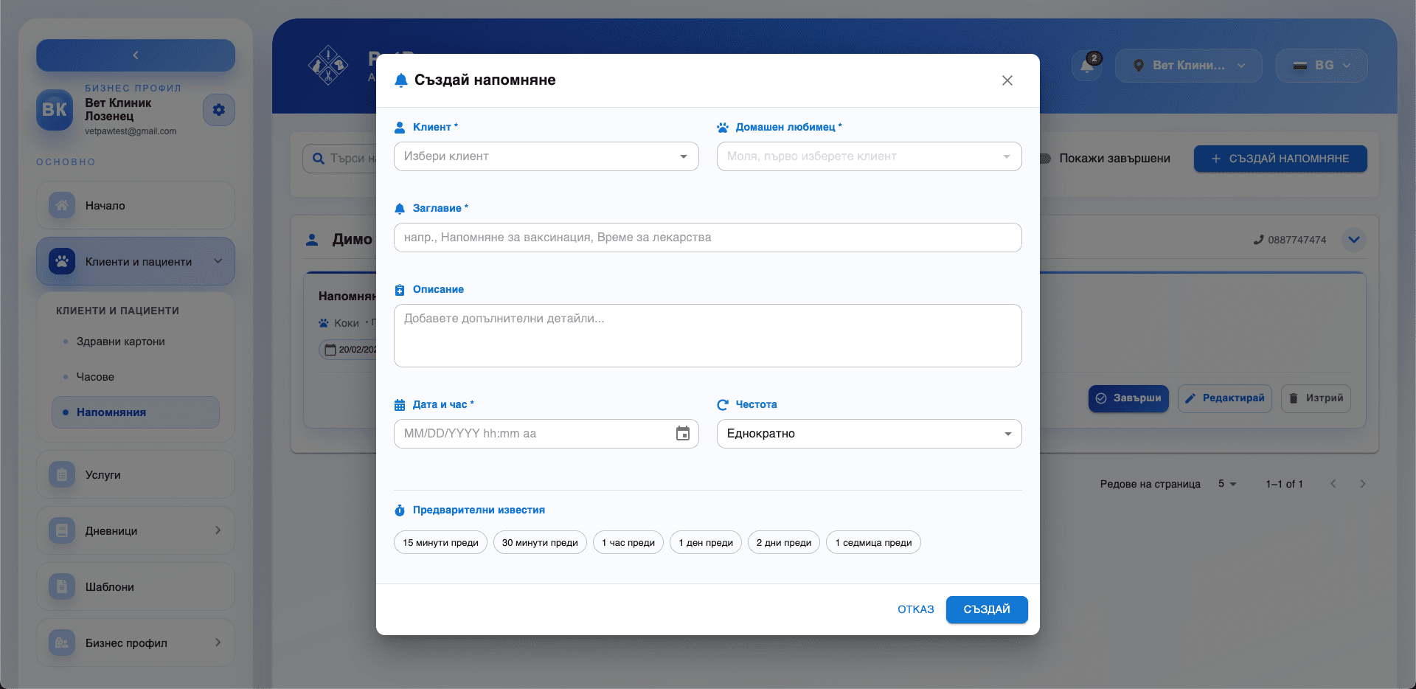
Task: Focus the Заглавие title input
Action: coord(708,238)
